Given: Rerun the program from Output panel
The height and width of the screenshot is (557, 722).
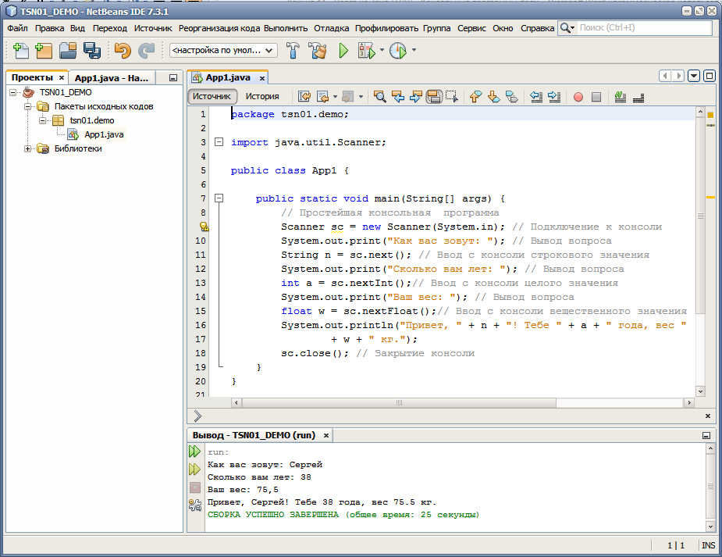Looking at the screenshot, I should [x=194, y=452].
